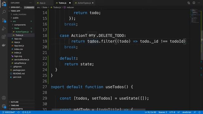The width and height of the screenshot is (203, 114).
Task: Open package.json file
Action: 19,70
